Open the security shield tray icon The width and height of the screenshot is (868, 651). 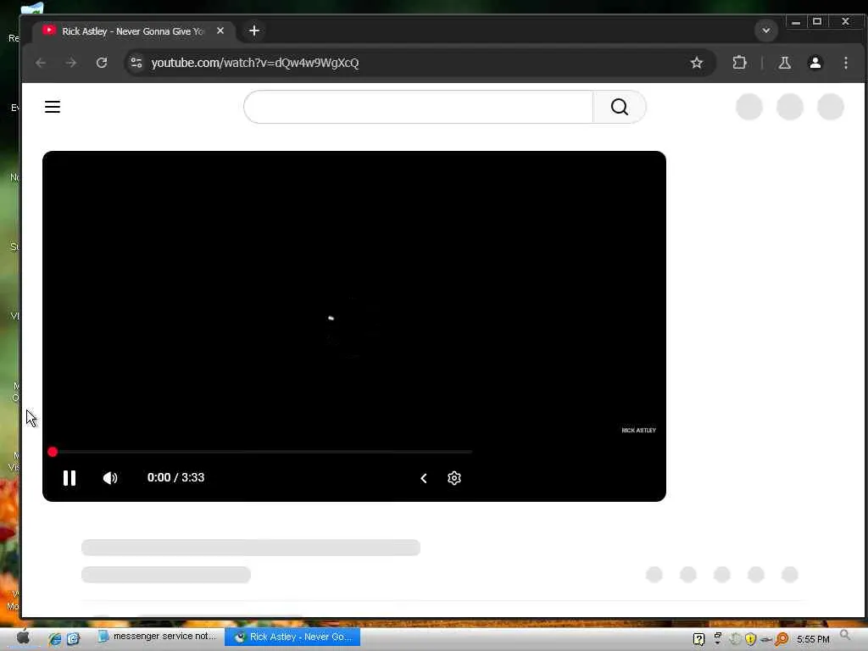(750, 639)
